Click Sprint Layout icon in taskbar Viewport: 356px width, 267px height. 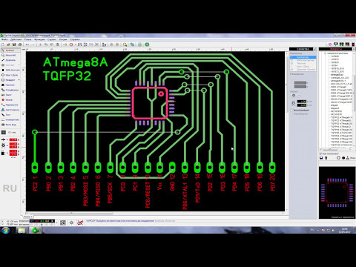tap(36, 230)
